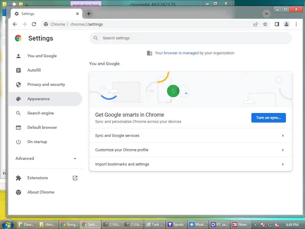Click the Windows Start orb
The width and height of the screenshot is (305, 229).
point(8,224)
